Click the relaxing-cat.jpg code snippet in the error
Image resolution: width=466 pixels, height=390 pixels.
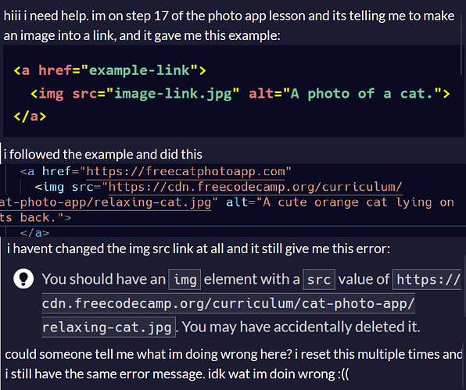pyautogui.click(x=109, y=327)
